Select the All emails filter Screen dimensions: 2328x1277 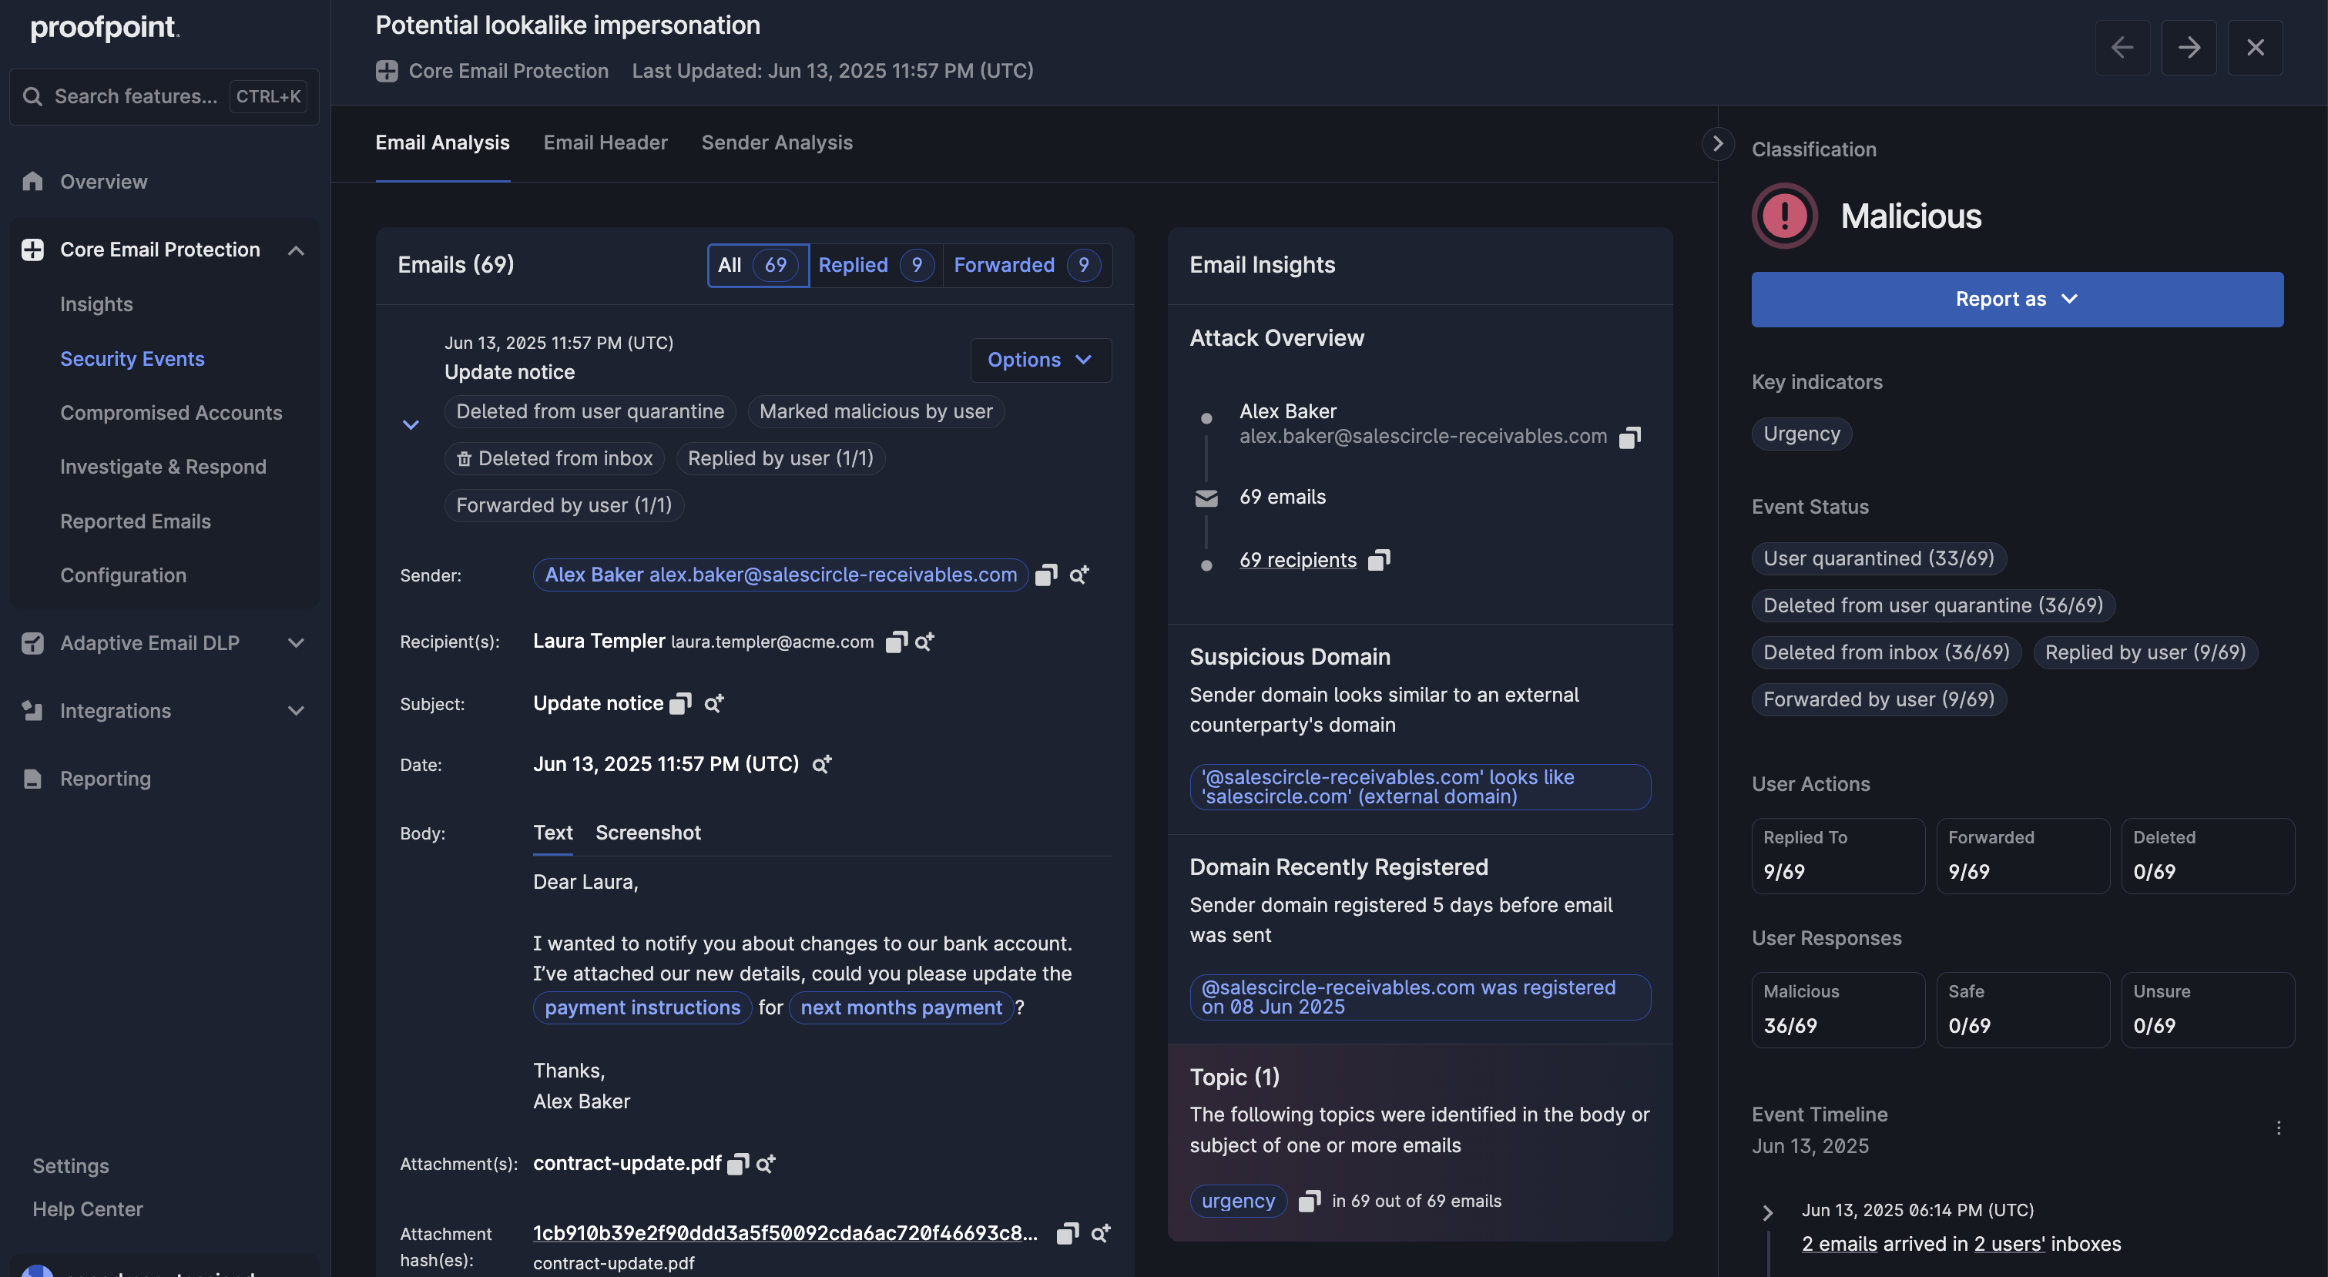click(x=756, y=265)
